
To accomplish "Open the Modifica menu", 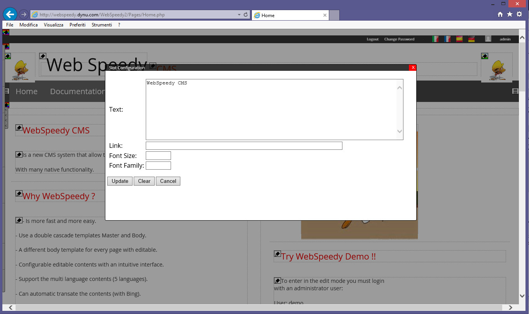I will 28,25.
